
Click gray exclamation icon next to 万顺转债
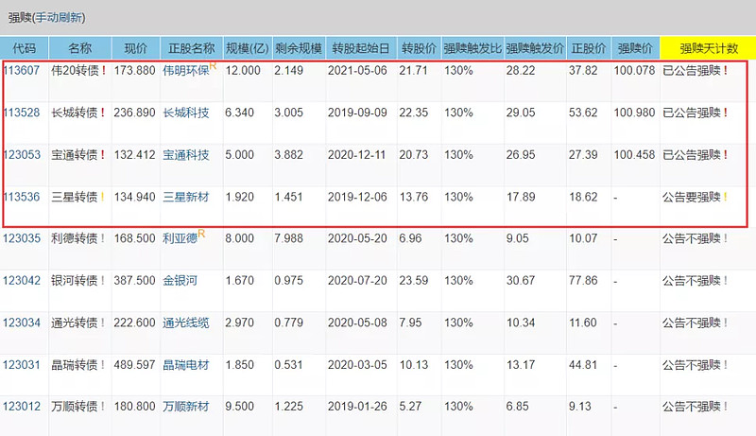point(103,406)
